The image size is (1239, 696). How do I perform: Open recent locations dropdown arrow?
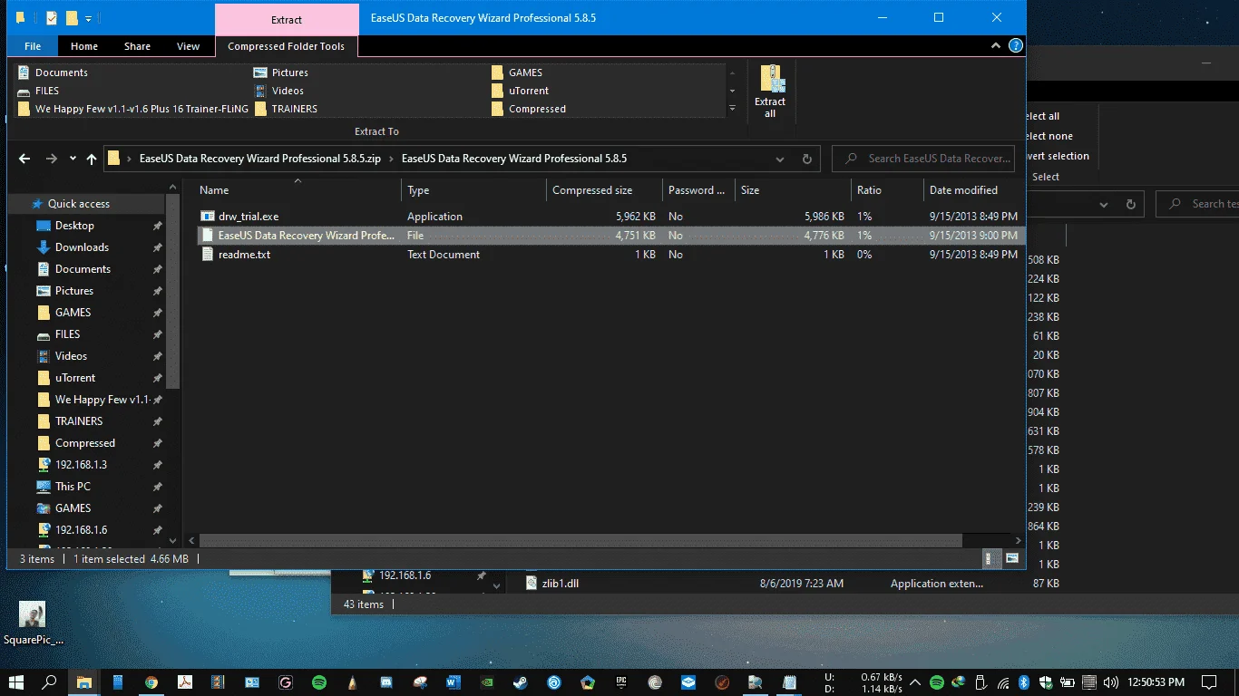73,159
